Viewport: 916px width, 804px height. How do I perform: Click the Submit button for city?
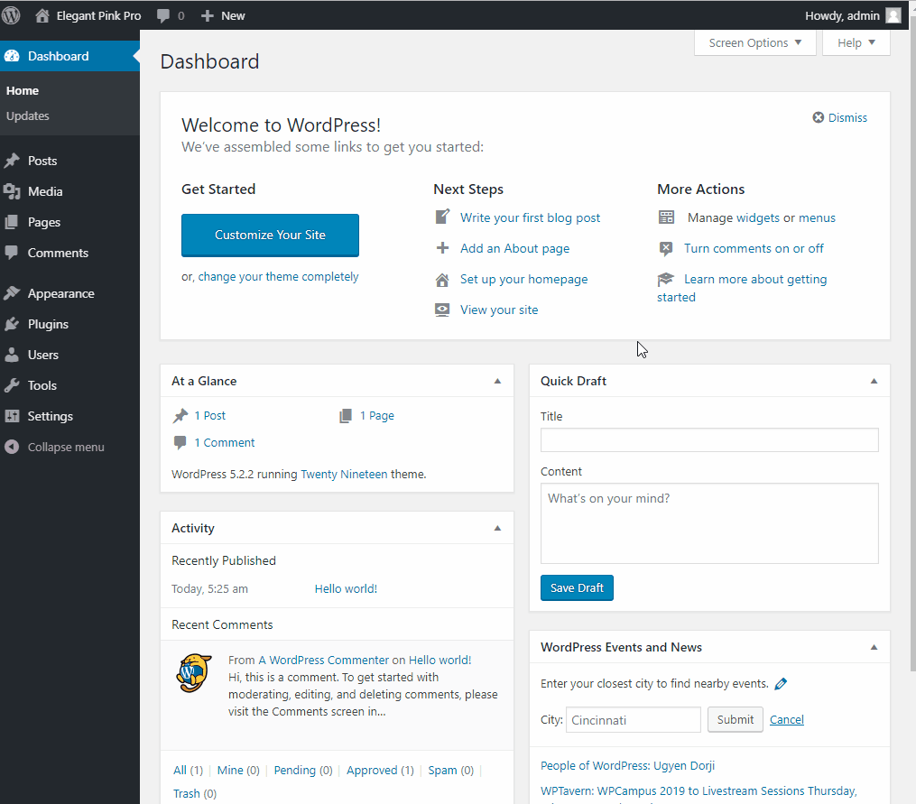click(x=735, y=719)
